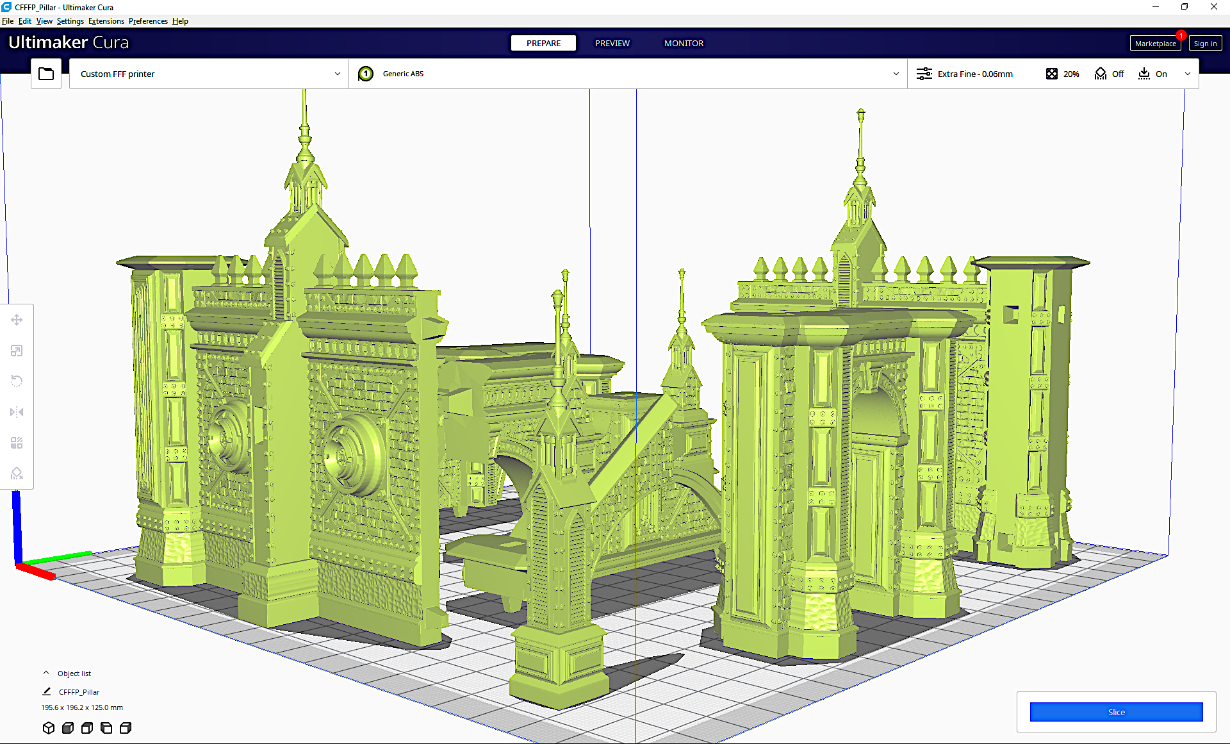This screenshot has width=1230, height=744.
Task: Open the Extensions menu
Action: [x=106, y=21]
